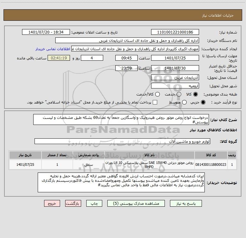246x238 pixels.
Task: Click the چاپ print button
Action: point(94,203)
